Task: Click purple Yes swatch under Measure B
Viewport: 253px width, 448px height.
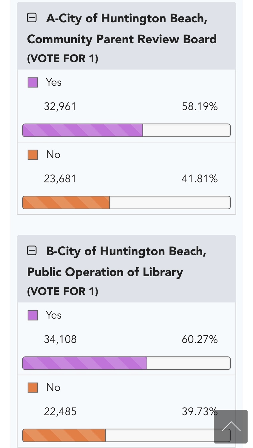Action: [33, 315]
